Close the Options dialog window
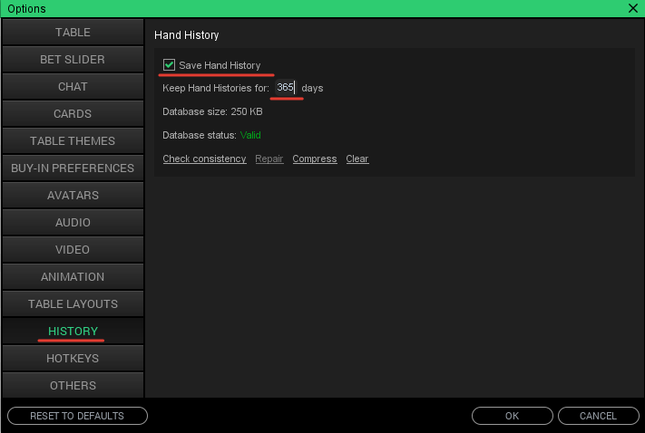The image size is (645, 433). 632,7
